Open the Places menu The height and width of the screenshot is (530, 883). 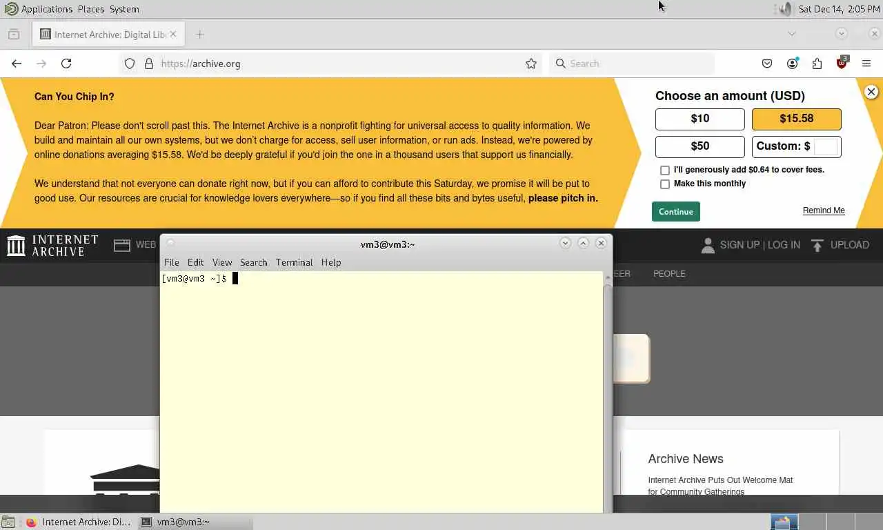[x=91, y=9]
